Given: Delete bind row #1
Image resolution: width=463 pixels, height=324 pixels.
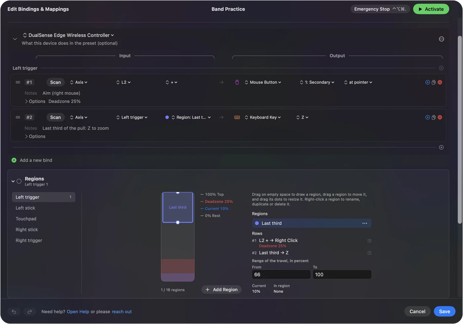Looking at the screenshot, I should click(x=440, y=82).
